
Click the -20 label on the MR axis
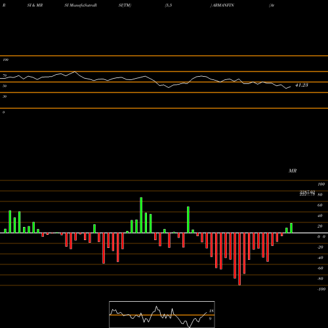coord(320,247)
